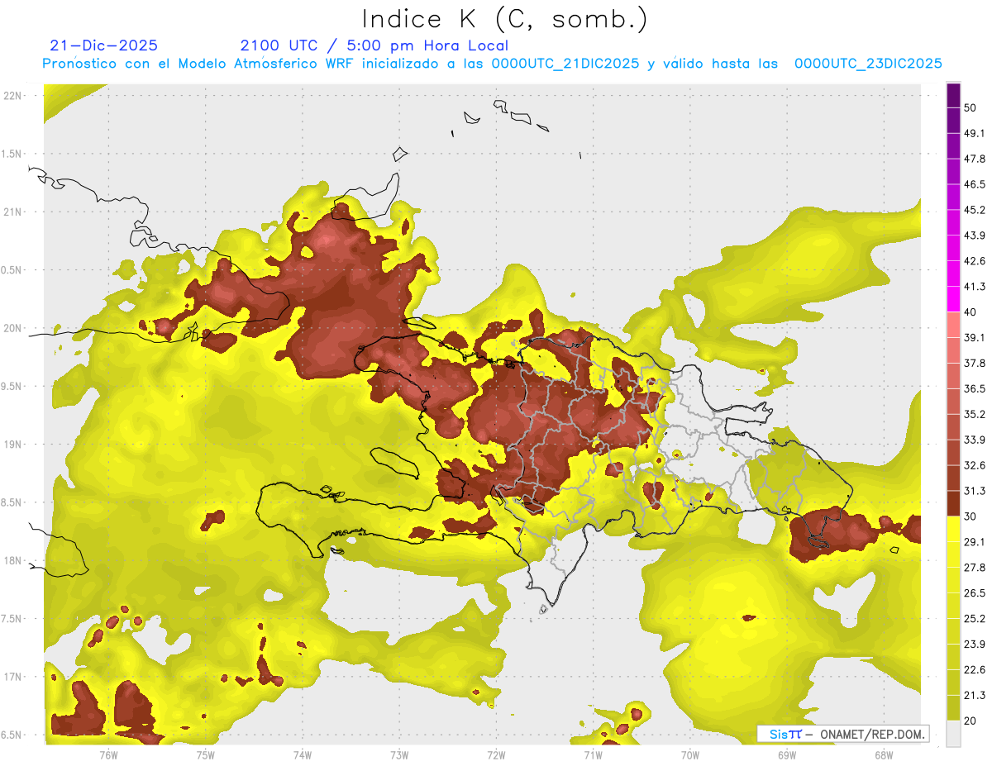Click the darkest purple swatch above 50
992x766 pixels.
click(953, 95)
